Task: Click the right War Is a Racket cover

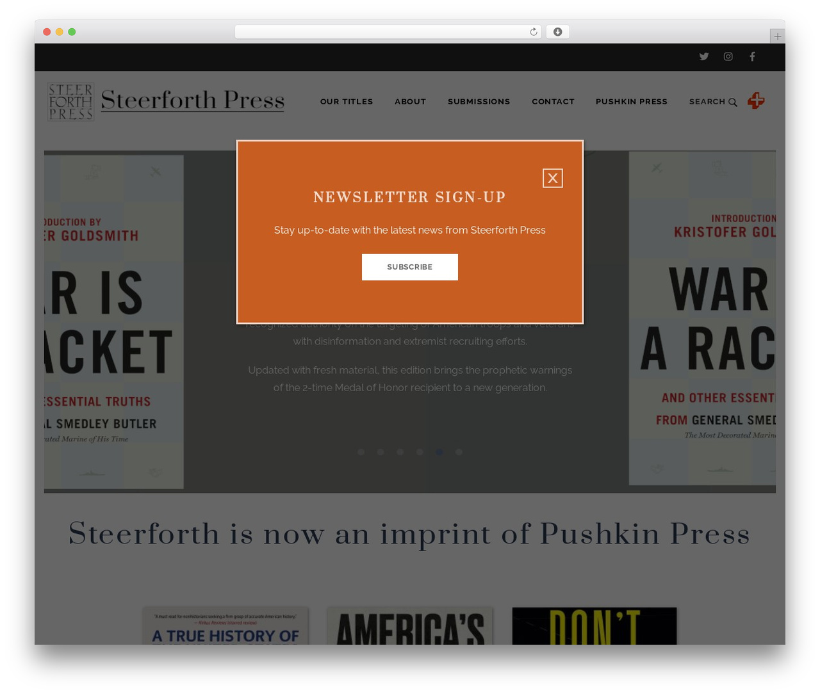Action: click(702, 318)
